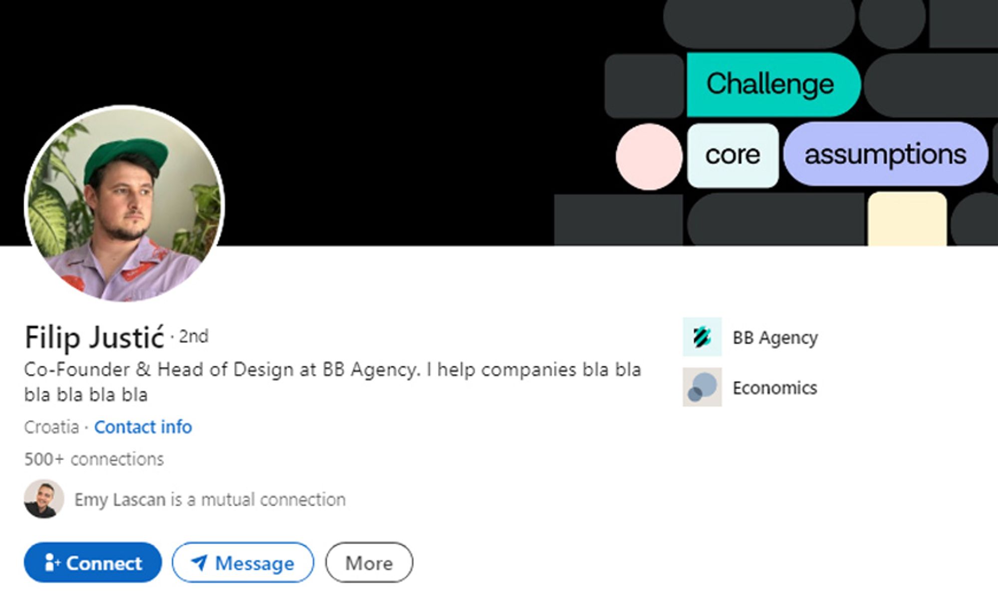Click the Filip Justić profile name heading
The image size is (998, 592).
coord(94,337)
